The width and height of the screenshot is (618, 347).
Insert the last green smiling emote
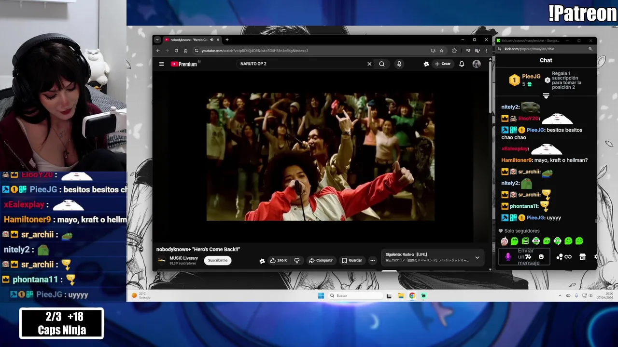tap(579, 241)
